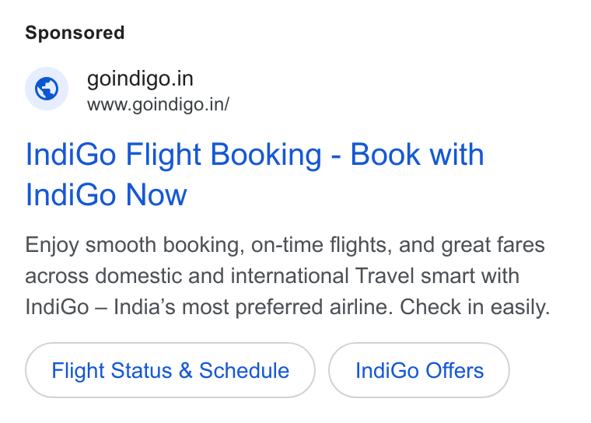Image resolution: width=591 pixels, height=423 pixels.
Task: Click the word 'Offers' in the second chip
Action: point(455,370)
